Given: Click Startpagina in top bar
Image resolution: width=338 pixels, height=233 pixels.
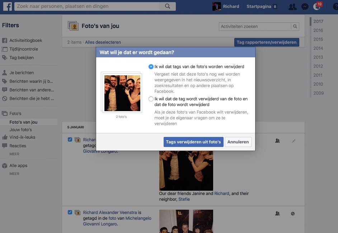Looking at the screenshot, I should [259, 6].
